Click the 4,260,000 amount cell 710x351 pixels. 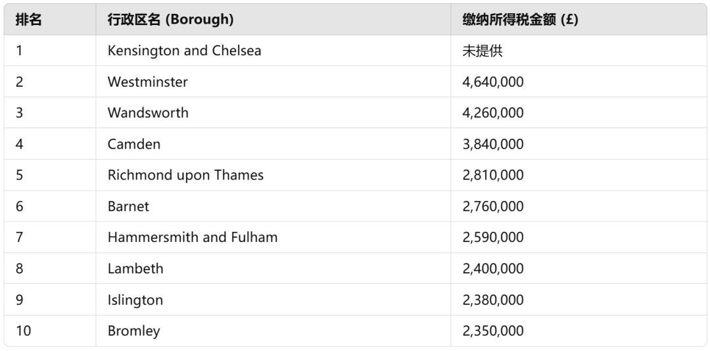(579, 113)
